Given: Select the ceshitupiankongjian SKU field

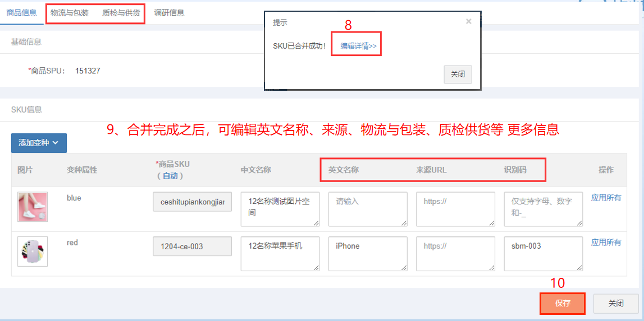Looking at the screenshot, I should tap(192, 202).
